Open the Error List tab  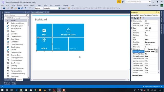[x=7, y=83]
